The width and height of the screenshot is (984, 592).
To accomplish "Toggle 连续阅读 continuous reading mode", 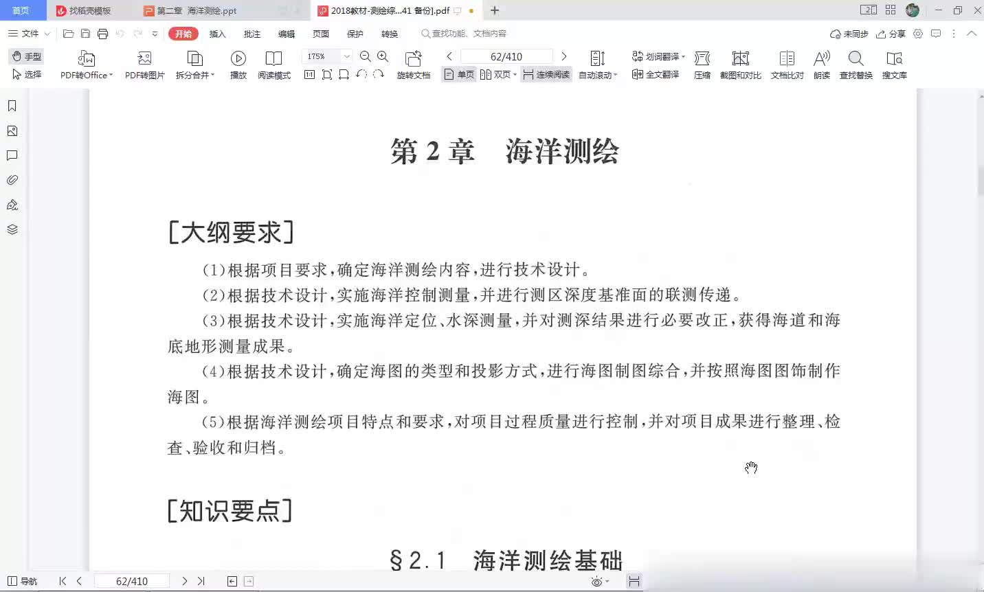I will pos(546,74).
